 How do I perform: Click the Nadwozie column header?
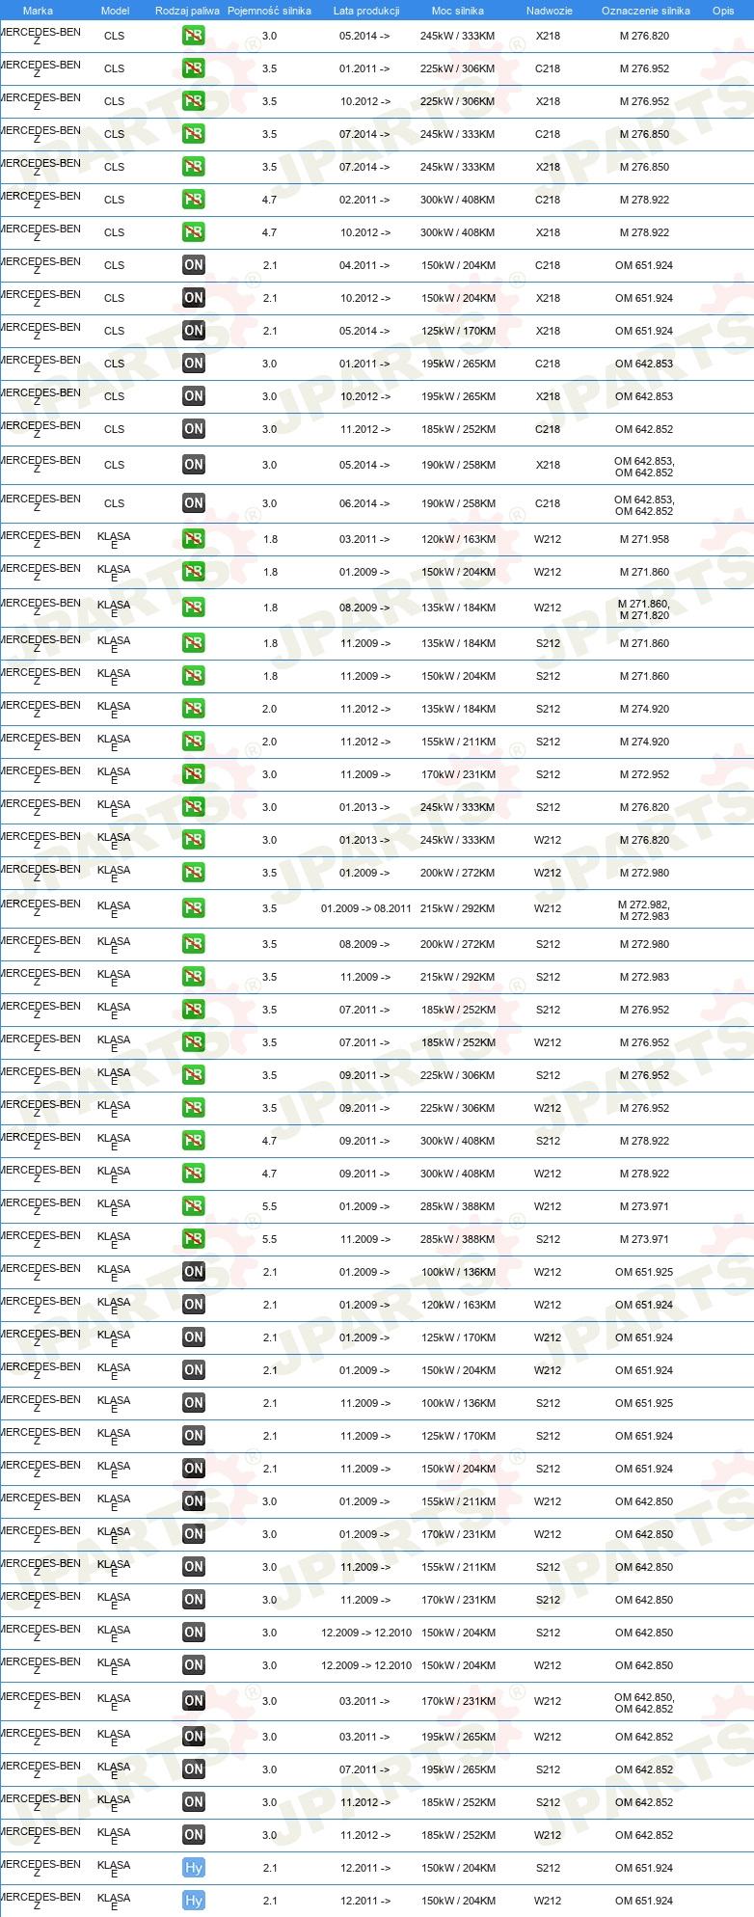(549, 11)
